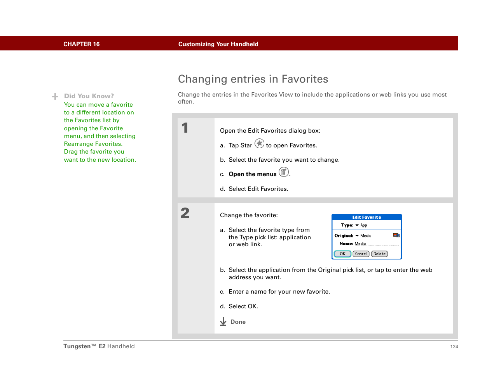The image size is (480, 370).
Task: Click Delete in the Edit Favorite dialog
Action: [x=379, y=254]
